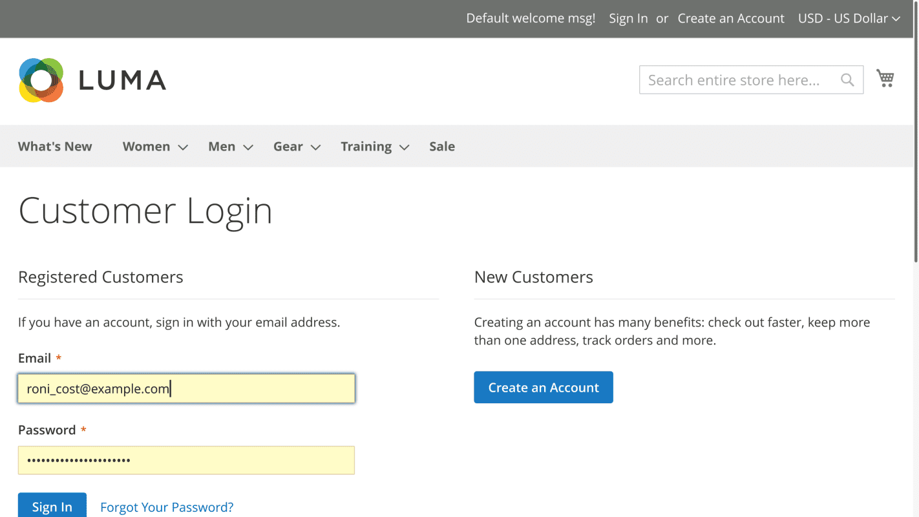The width and height of the screenshot is (919, 517).
Task: Expand the Women menu chevron
Action: 183,147
